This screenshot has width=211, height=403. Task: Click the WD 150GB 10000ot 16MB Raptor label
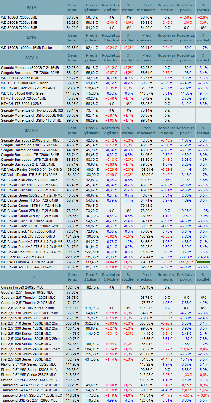point(27,48)
